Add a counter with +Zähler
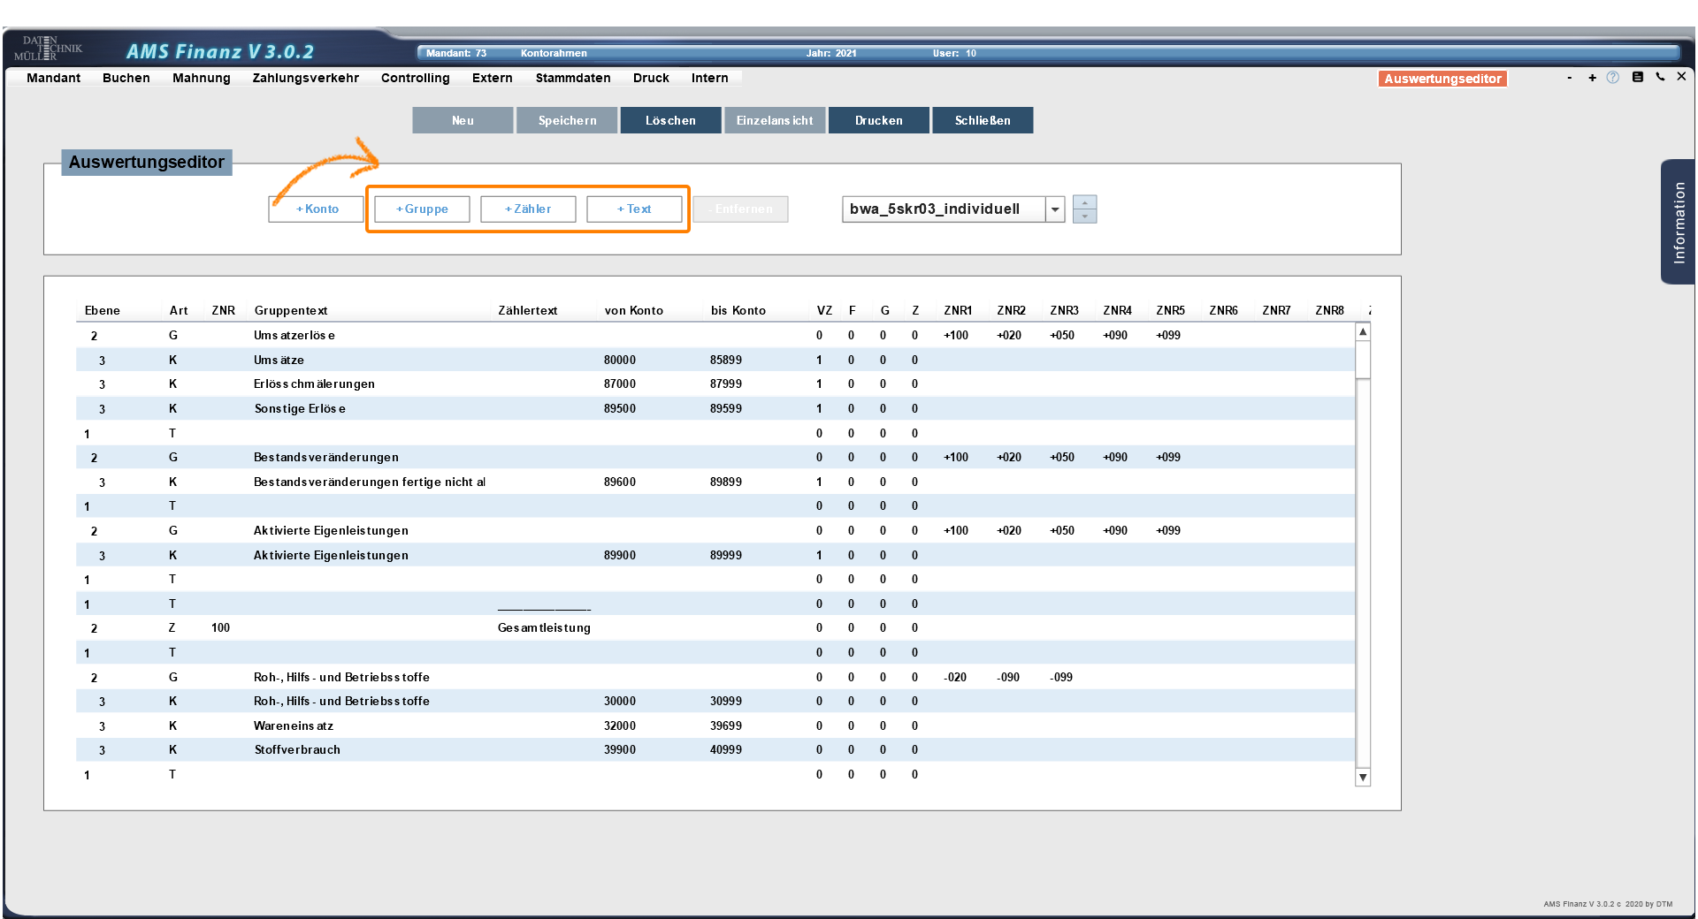The image size is (1698, 919). coord(528,209)
